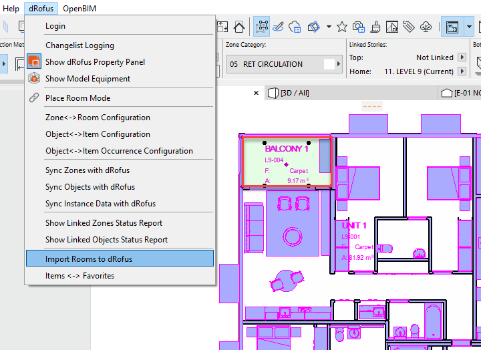Image resolution: width=481 pixels, height=350 pixels.
Task: Click the Place Room Mode link icon
Action: (x=34, y=98)
